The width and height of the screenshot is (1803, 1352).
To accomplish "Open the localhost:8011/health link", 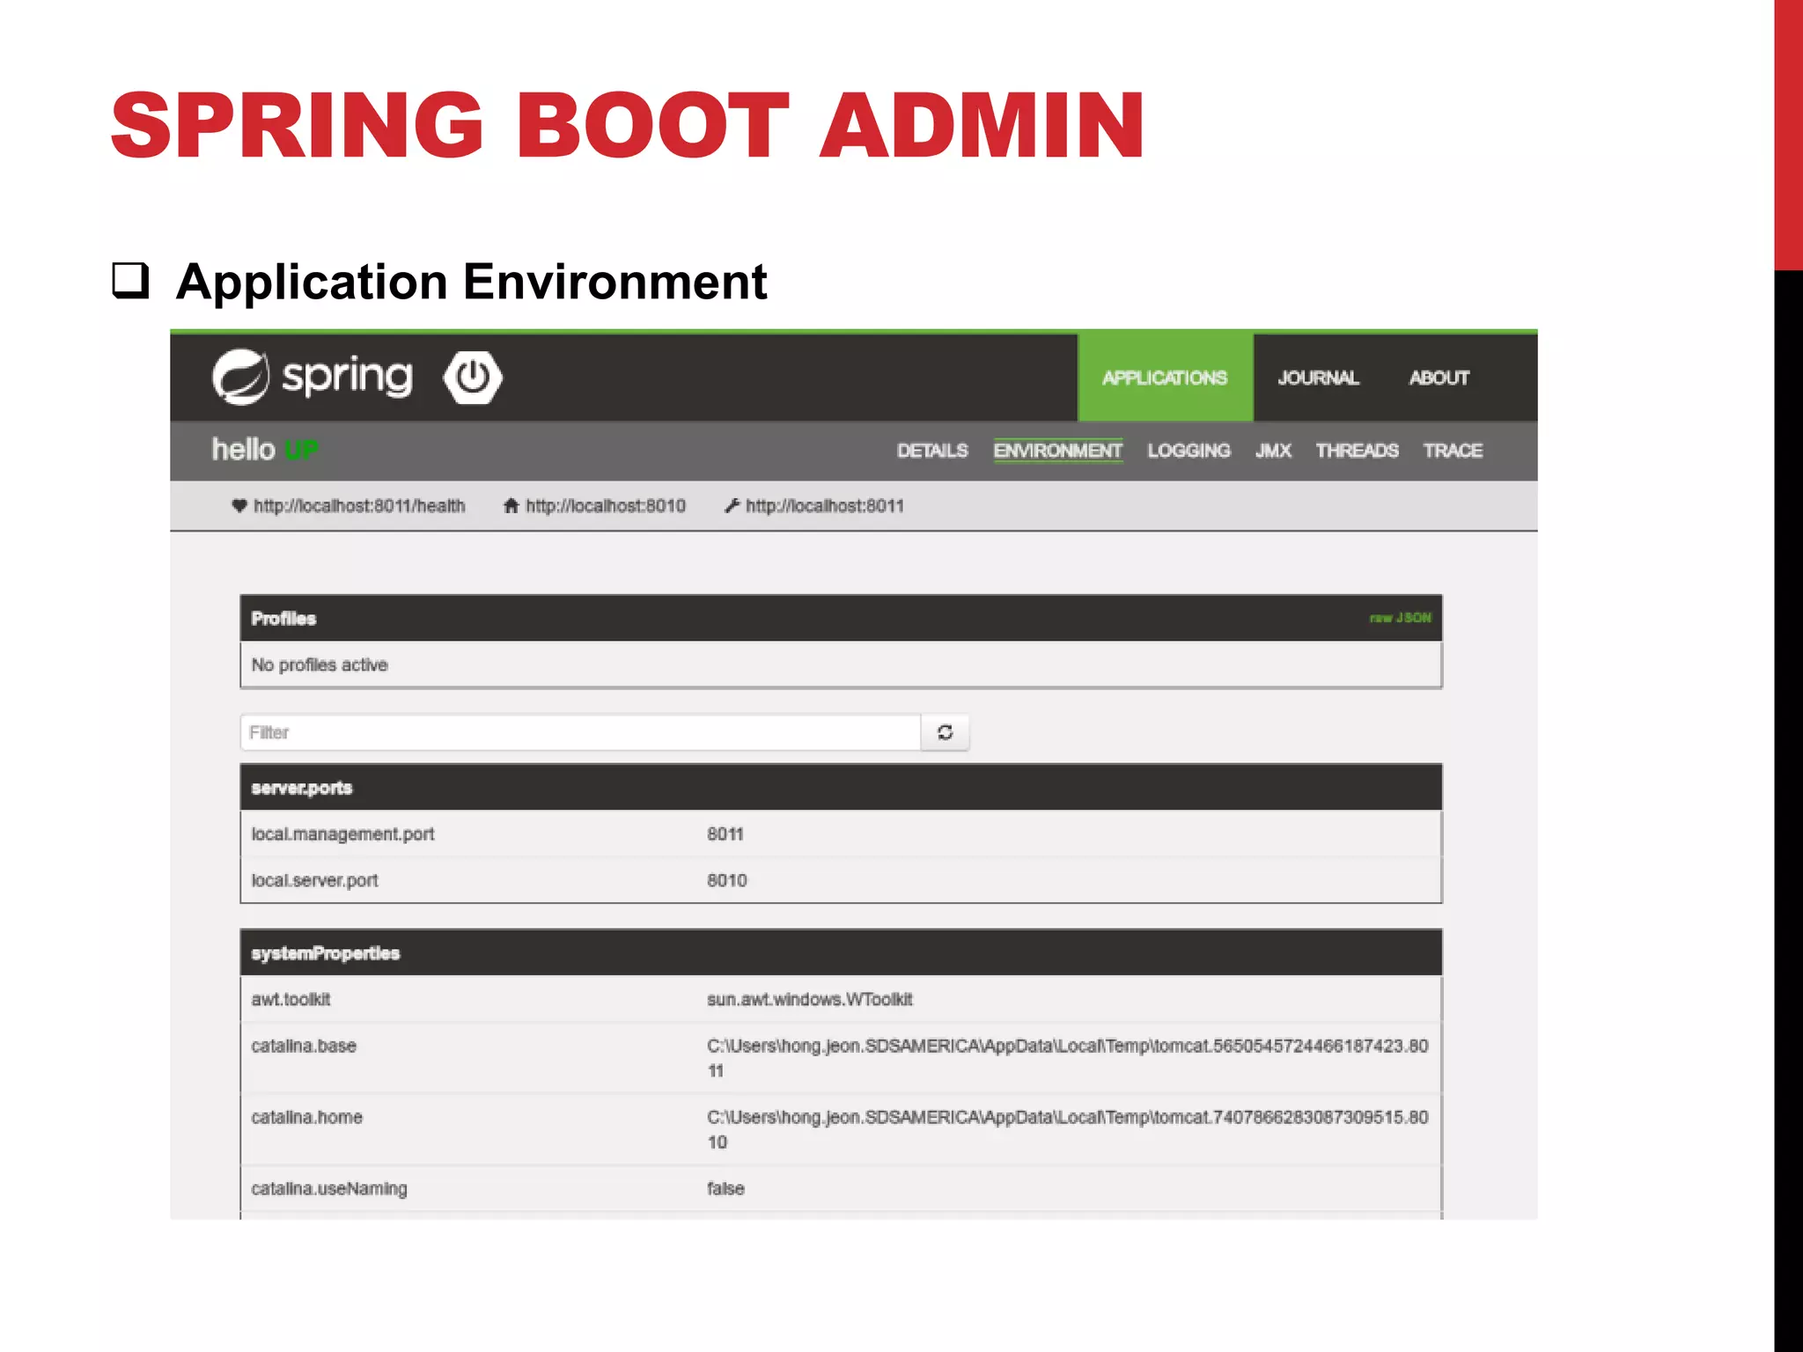I will pyautogui.click(x=359, y=506).
